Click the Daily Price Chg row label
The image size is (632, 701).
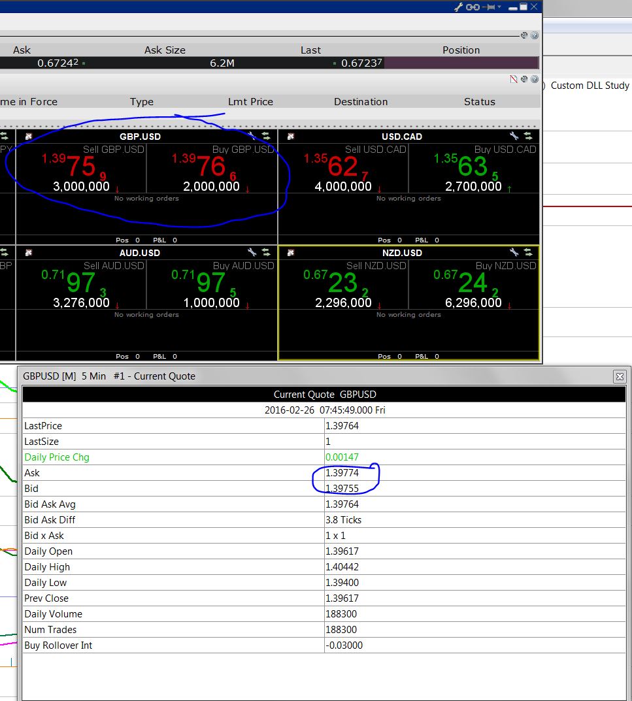pos(57,457)
